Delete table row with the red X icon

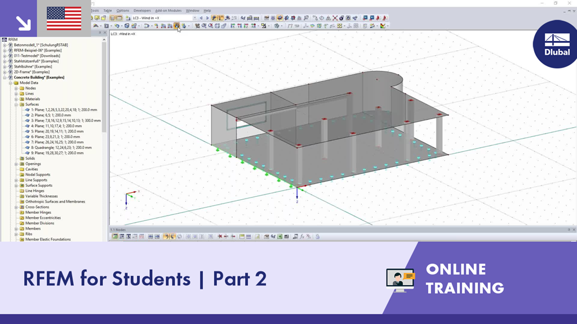pyautogui.click(x=220, y=237)
